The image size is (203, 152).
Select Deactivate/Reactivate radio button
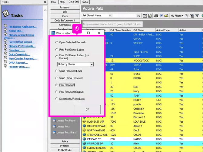coord(57,99)
